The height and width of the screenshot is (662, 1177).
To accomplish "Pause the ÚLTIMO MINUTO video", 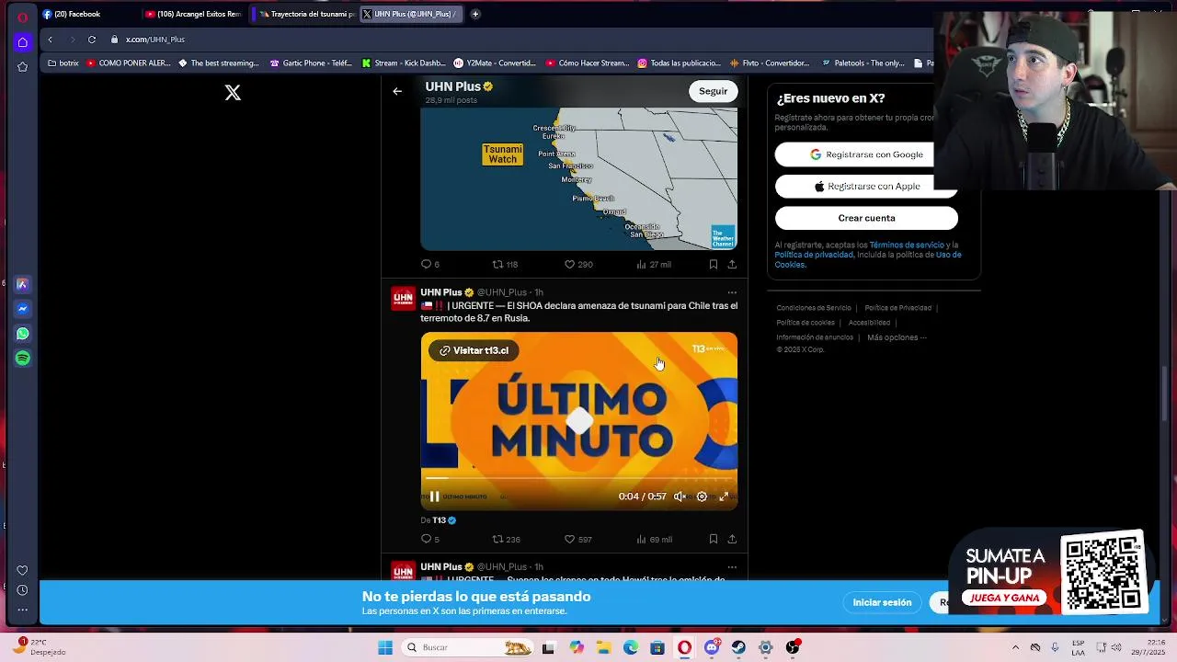I will (434, 496).
